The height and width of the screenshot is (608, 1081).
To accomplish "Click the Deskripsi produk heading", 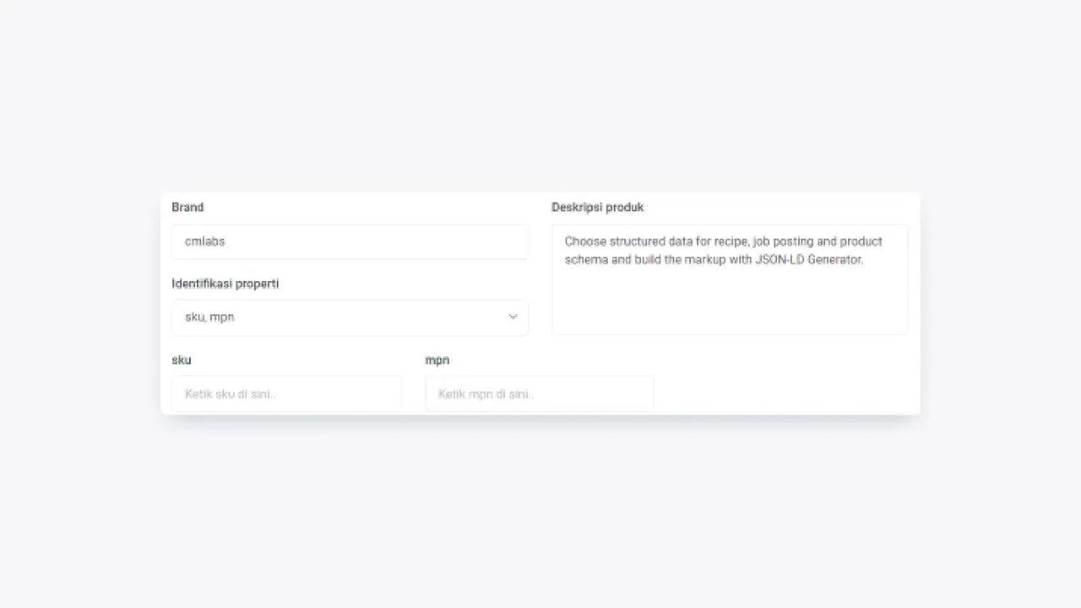I will click(x=597, y=207).
